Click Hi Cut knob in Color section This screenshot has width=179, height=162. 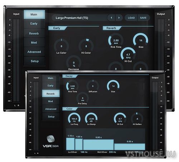pos(120,119)
